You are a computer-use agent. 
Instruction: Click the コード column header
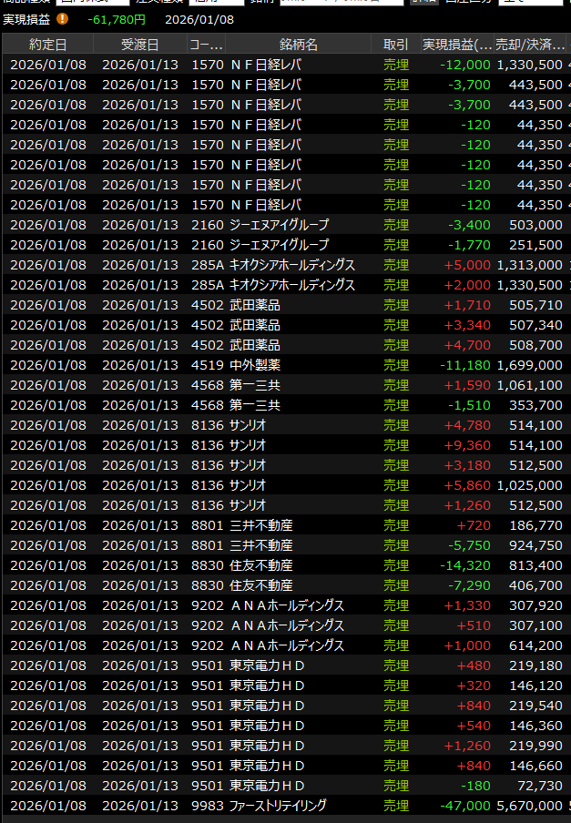click(x=207, y=45)
